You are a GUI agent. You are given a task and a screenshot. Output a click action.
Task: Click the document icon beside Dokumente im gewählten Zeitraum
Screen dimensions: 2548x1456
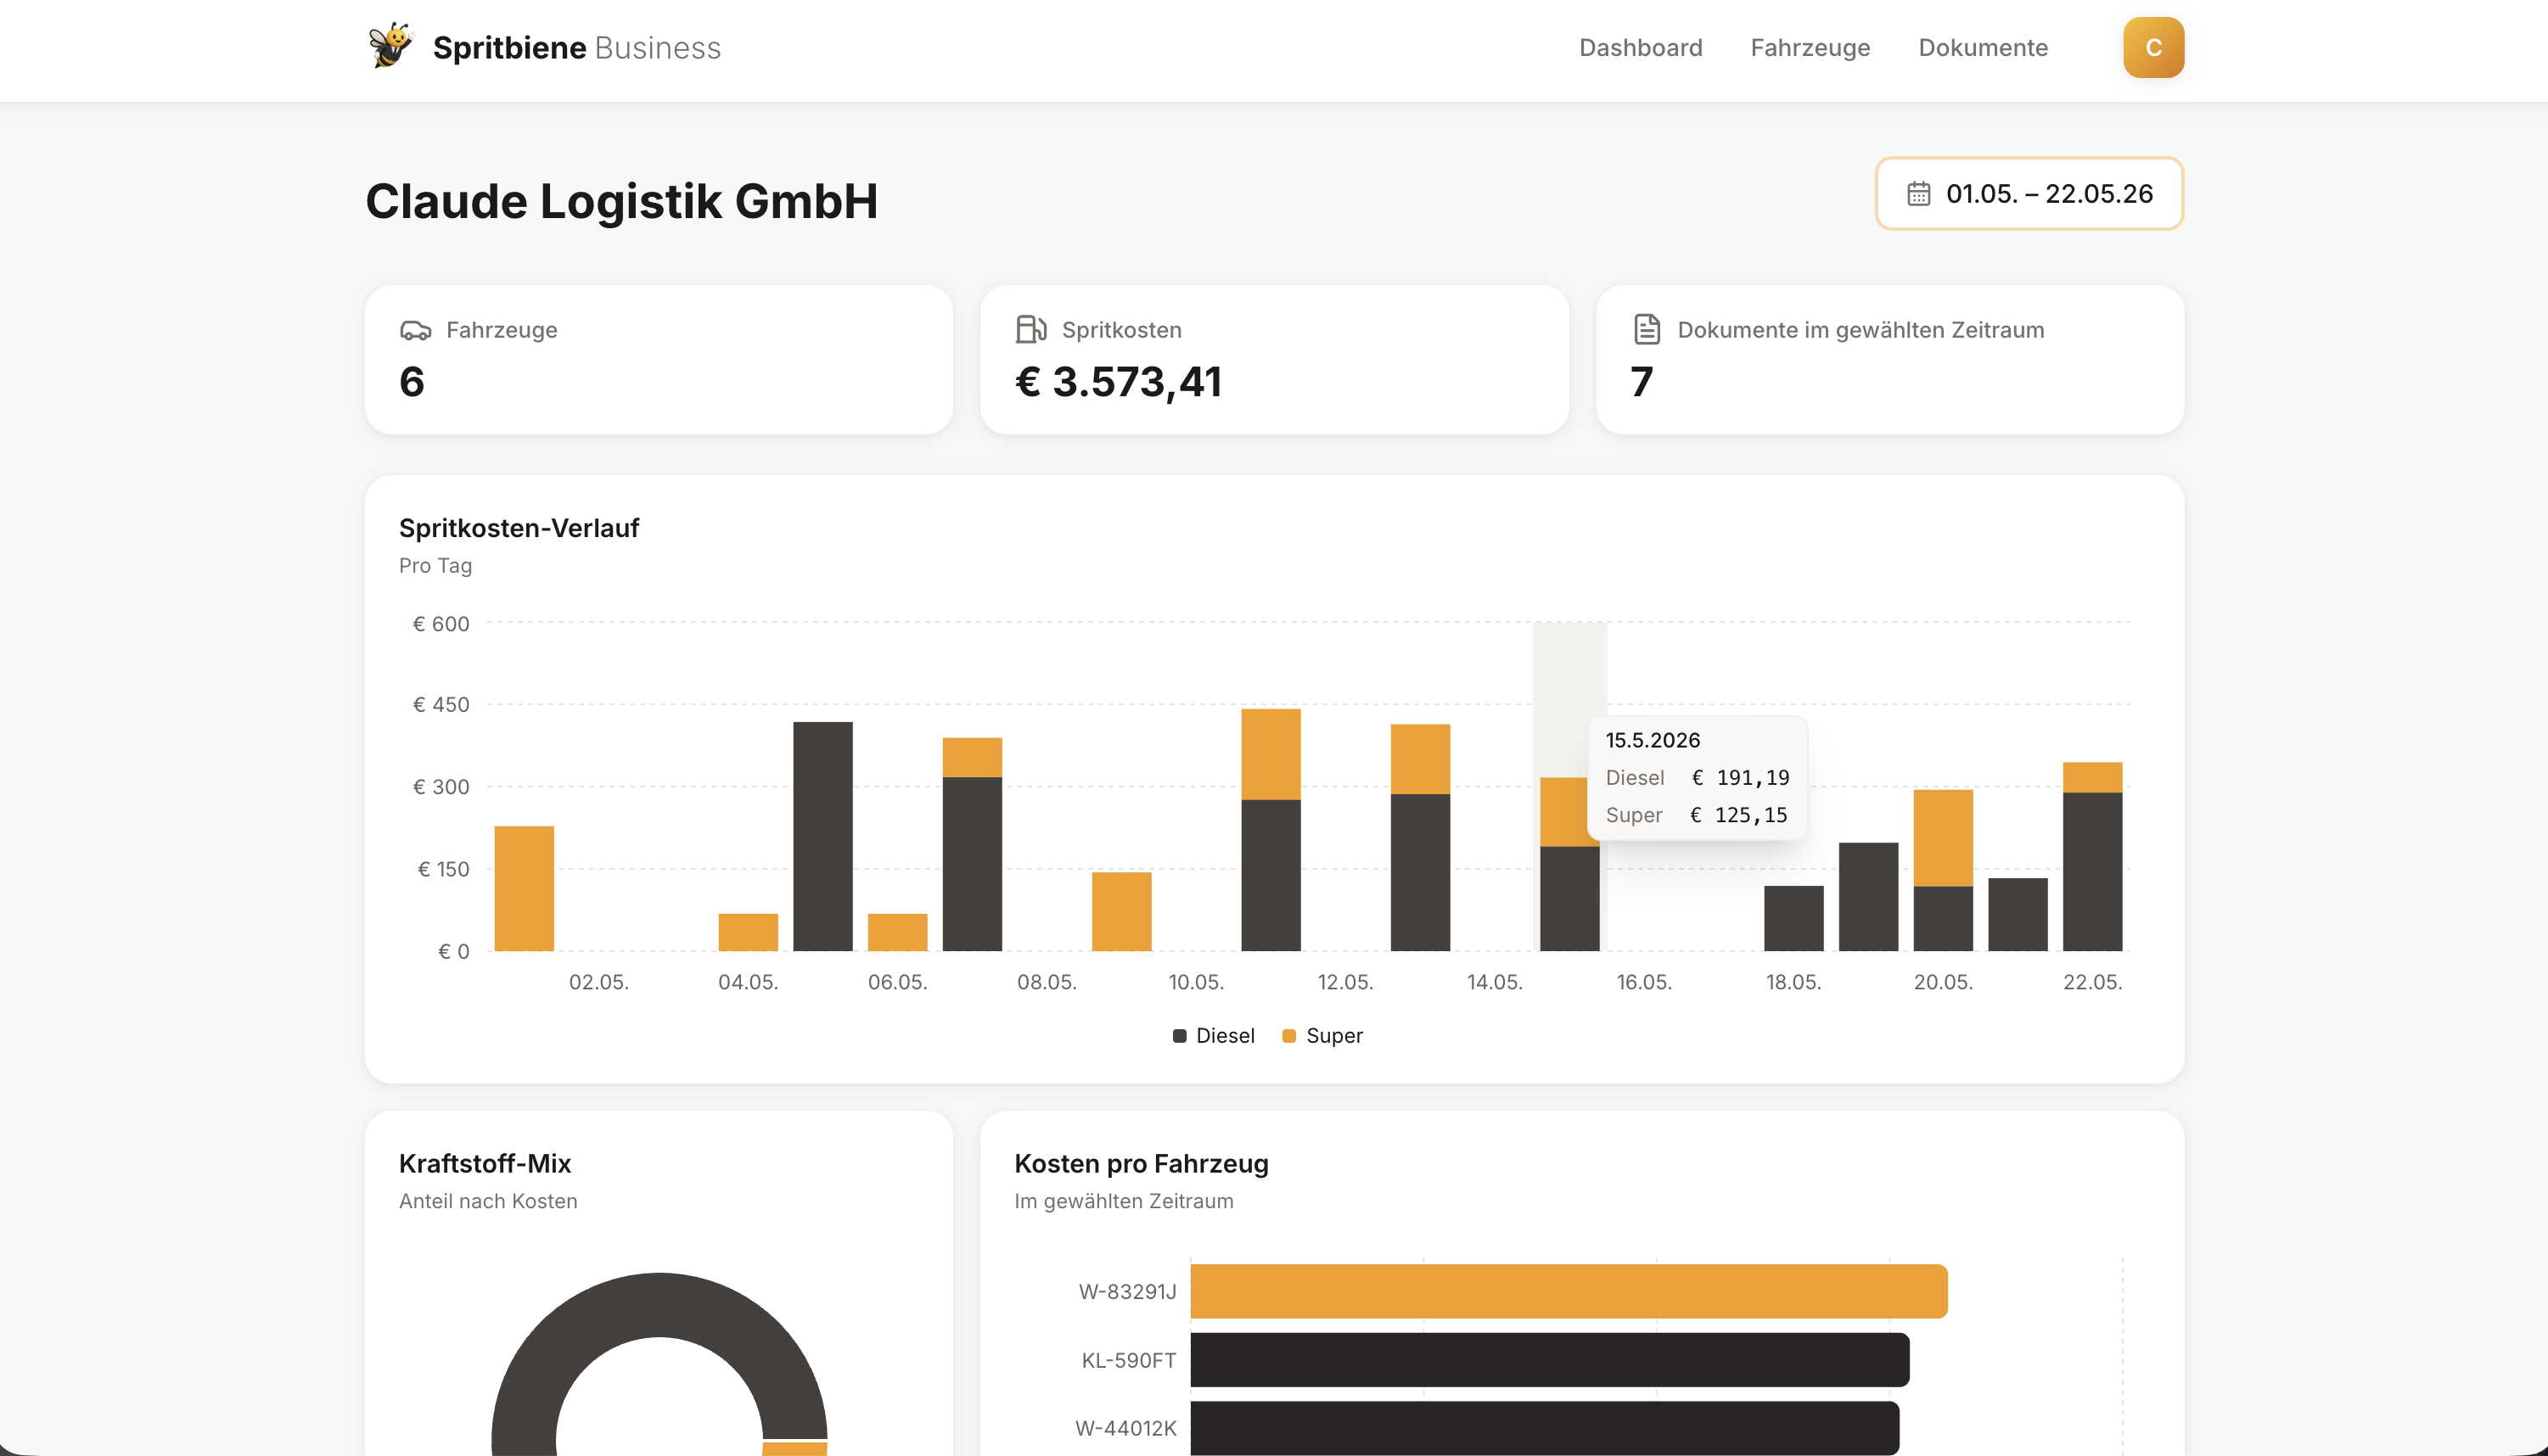(1646, 329)
